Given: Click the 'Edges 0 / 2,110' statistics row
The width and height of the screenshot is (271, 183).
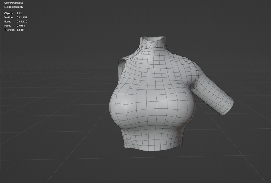Looking at the screenshot, I should 16,21.
